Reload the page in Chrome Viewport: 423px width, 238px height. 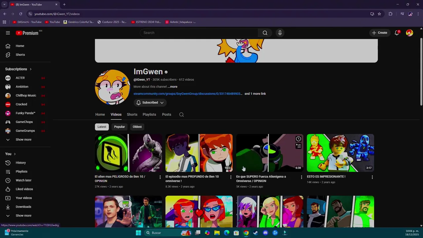20,14
